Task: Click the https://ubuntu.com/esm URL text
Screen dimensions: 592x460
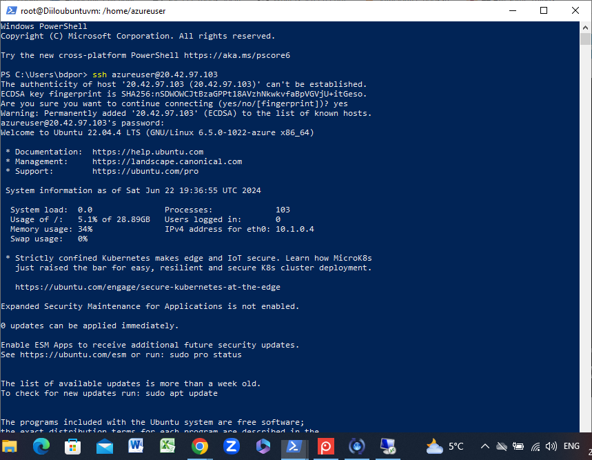Action: (x=73, y=355)
